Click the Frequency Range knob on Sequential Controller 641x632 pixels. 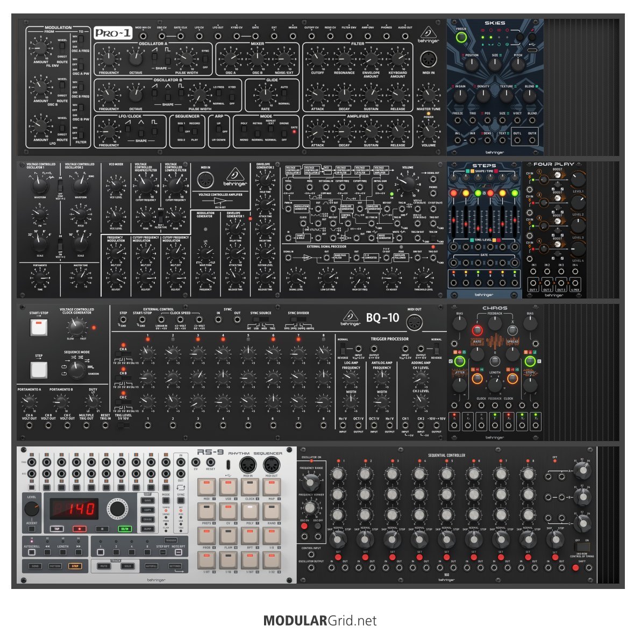310,482
